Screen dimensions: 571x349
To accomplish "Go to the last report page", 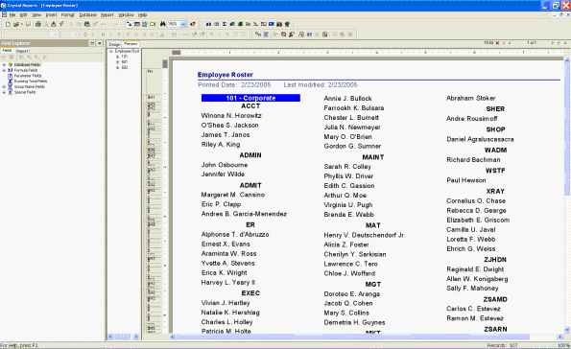I will [x=559, y=43].
